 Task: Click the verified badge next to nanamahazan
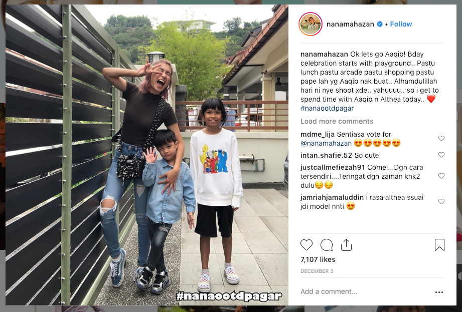pyautogui.click(x=380, y=24)
